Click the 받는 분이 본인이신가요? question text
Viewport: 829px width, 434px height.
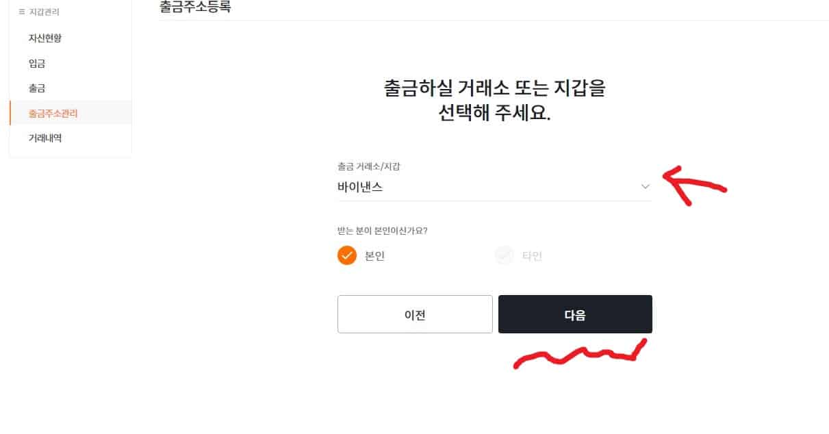coord(383,231)
